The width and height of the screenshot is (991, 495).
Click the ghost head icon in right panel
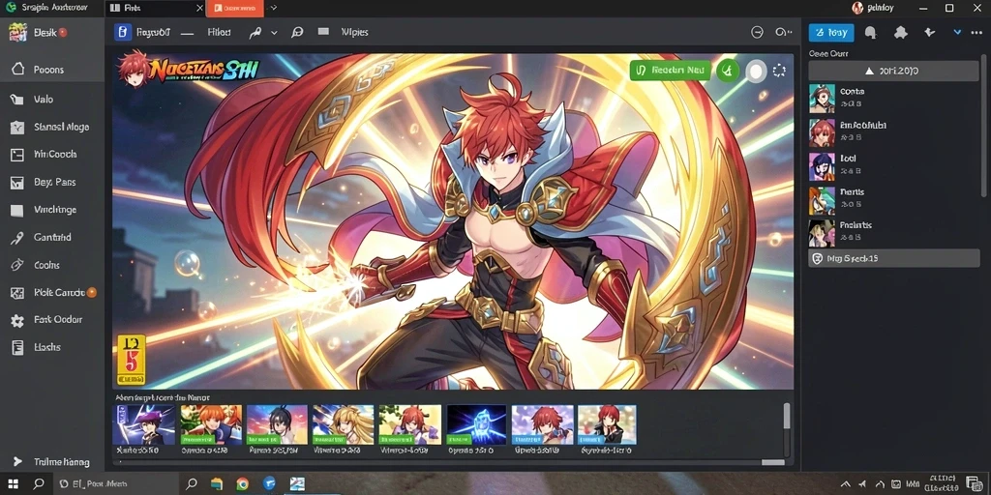[x=870, y=33]
